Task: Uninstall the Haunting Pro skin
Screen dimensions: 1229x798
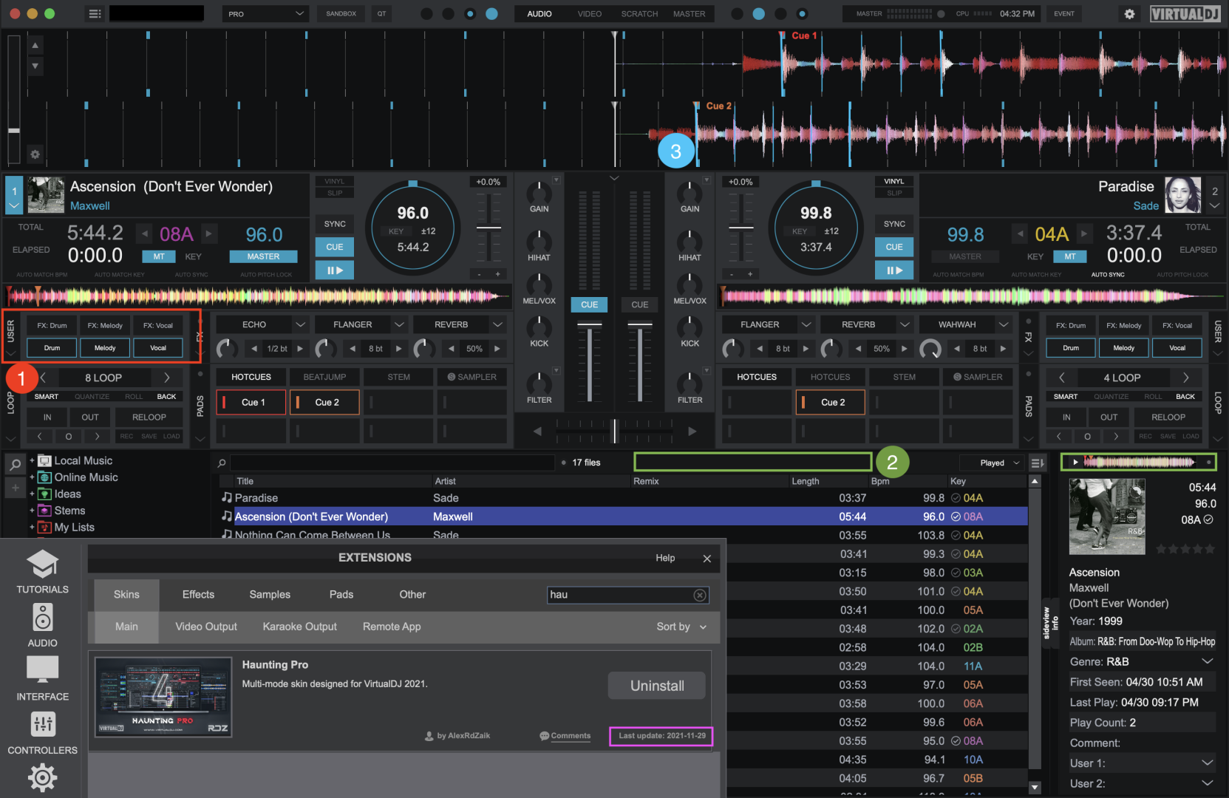Action: point(657,686)
